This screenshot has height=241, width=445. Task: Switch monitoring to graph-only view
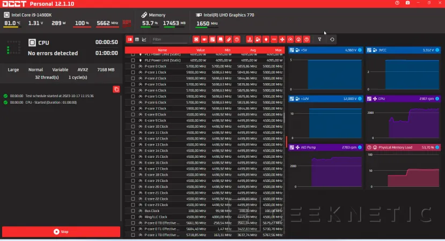(x=144, y=40)
